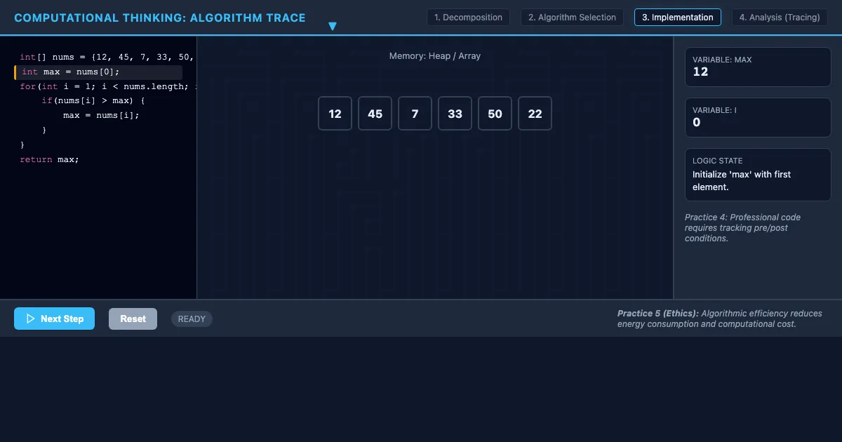
Task: Open the 1. Decomposition tab
Action: pos(468,18)
